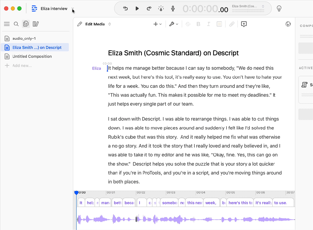Jump back using the rewind button

(125, 8)
